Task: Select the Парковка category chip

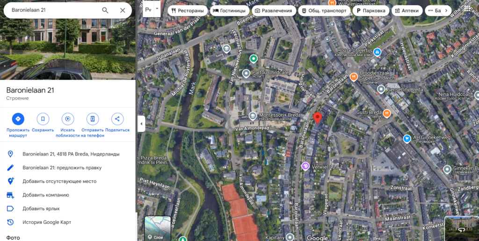Action: tap(371, 11)
